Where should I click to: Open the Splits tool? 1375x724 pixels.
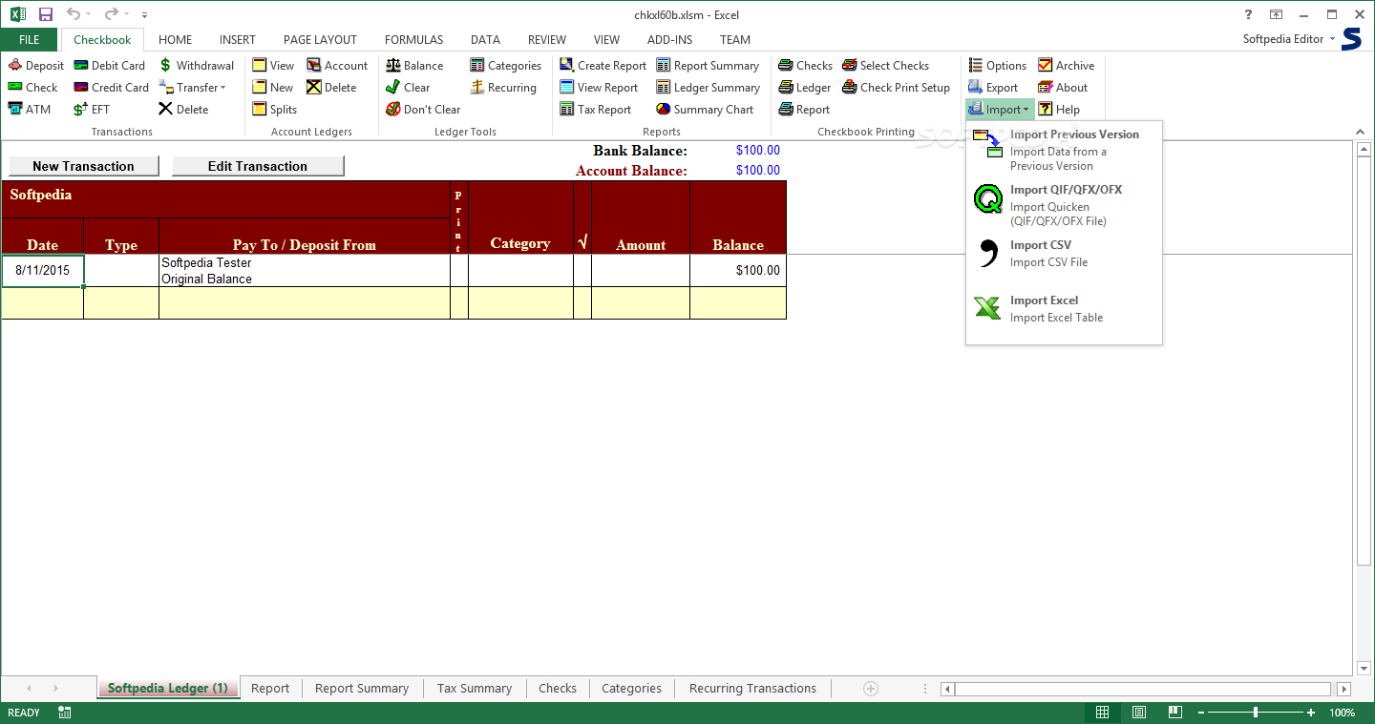(274, 110)
